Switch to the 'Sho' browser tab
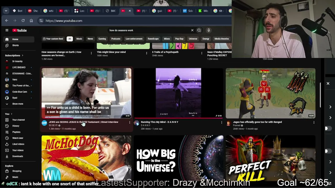 pos(33,11)
